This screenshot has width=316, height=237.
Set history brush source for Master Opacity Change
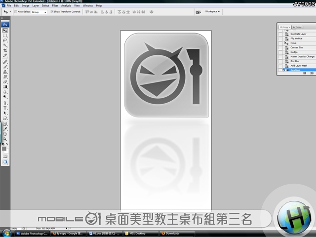280,57
